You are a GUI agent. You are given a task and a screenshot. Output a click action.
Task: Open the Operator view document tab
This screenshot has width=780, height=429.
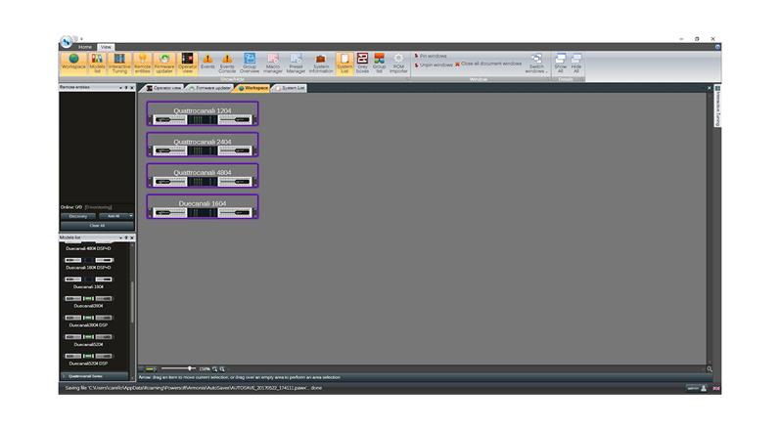coord(163,88)
